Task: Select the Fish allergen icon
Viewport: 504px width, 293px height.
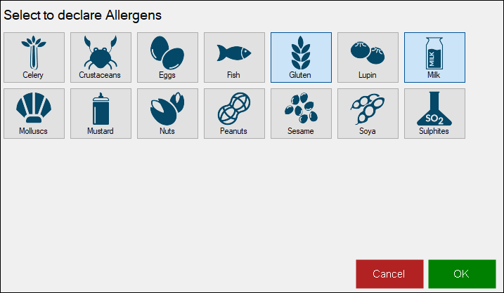Action: point(234,53)
